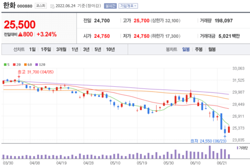
Task: Click the 05/10 date axis label
Action: (115, 163)
